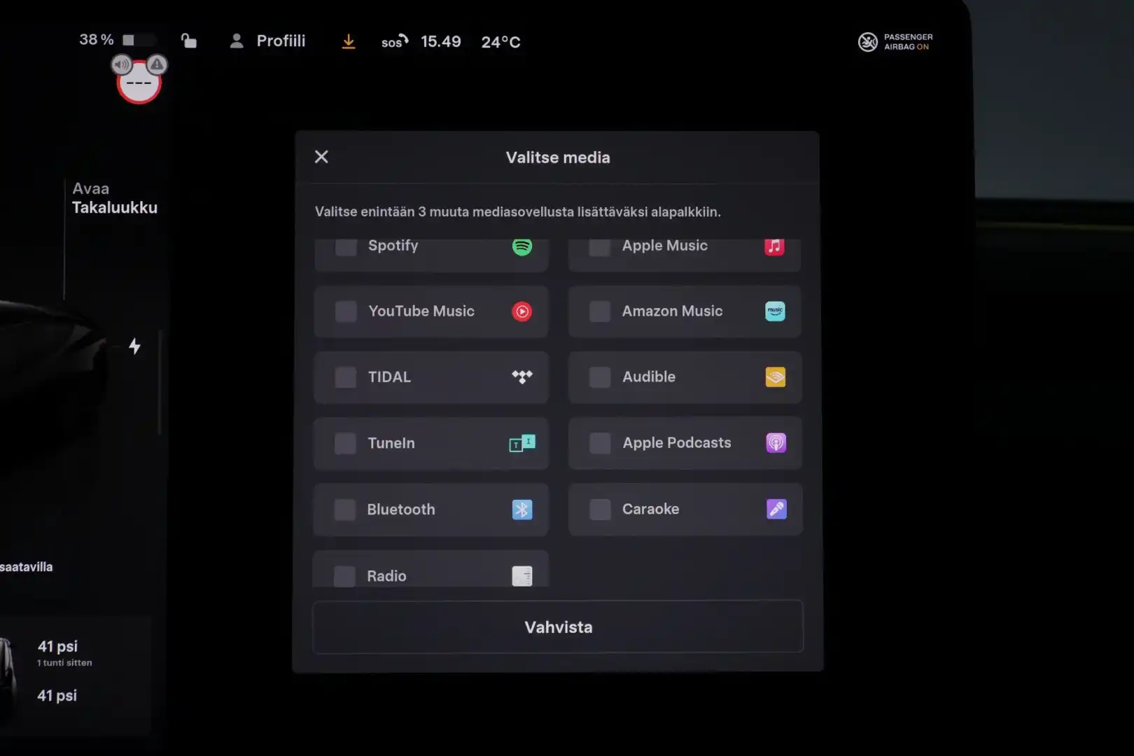Click the Apple Music note icon

pos(774,246)
